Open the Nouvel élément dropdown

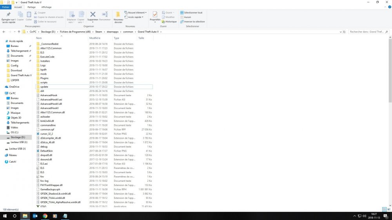pyautogui.click(x=135, y=13)
